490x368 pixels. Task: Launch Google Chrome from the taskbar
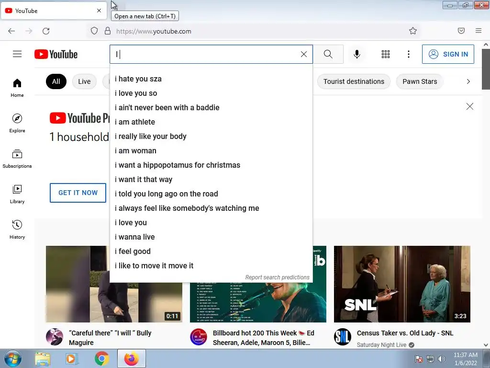[102, 359]
